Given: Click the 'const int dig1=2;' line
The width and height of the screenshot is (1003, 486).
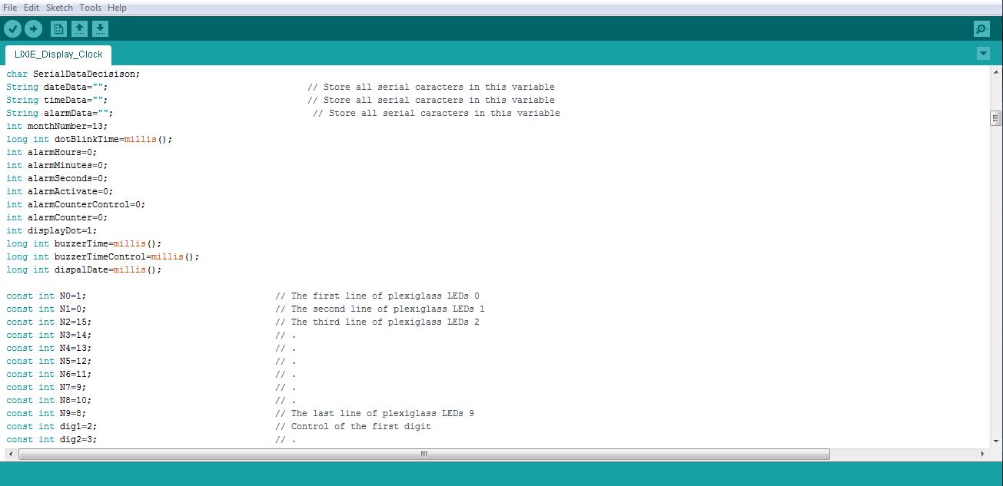Looking at the screenshot, I should [x=51, y=427].
